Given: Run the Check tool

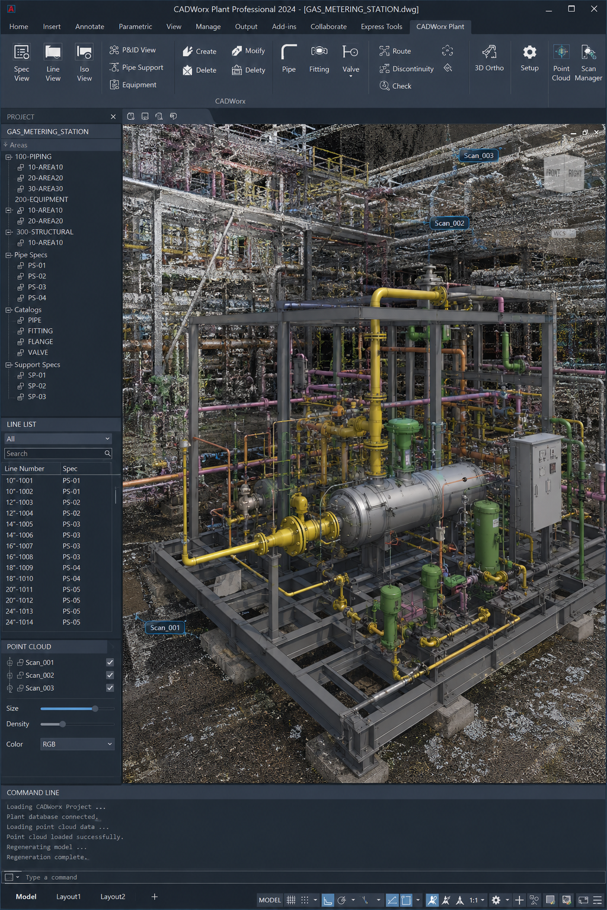Looking at the screenshot, I should point(395,86).
